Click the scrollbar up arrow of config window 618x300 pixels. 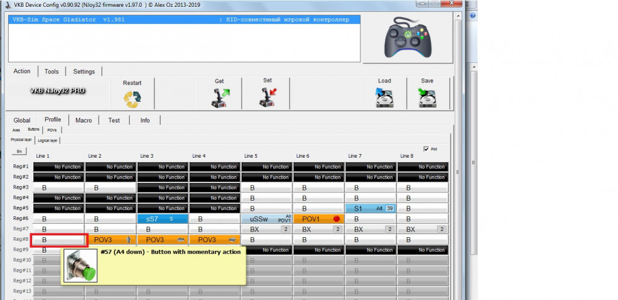coord(457,16)
